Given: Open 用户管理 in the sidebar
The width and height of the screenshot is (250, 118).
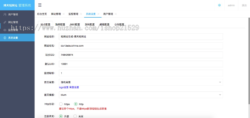Looking at the screenshot, I should point(17,14).
